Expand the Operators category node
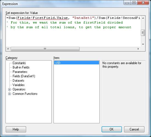151x137 pixels. 9,89
